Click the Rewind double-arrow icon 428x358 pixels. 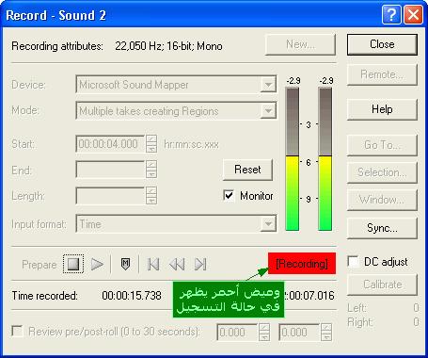(177, 264)
